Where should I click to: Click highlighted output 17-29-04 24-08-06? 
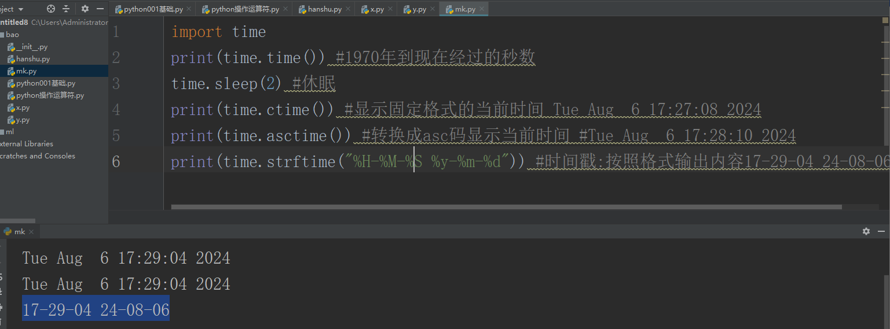click(x=96, y=310)
